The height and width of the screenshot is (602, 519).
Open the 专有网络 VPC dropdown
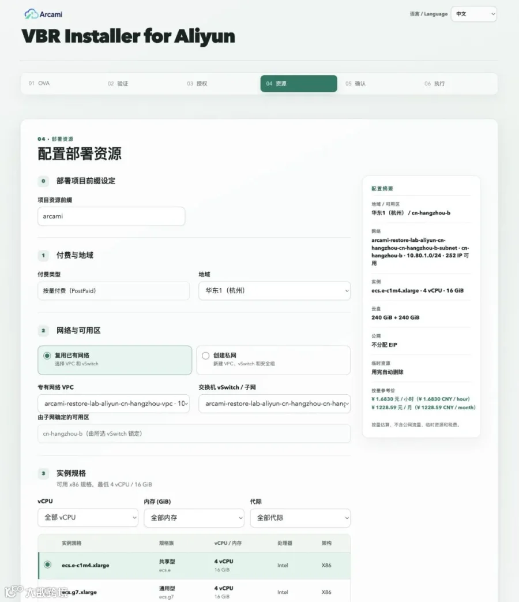pos(114,403)
